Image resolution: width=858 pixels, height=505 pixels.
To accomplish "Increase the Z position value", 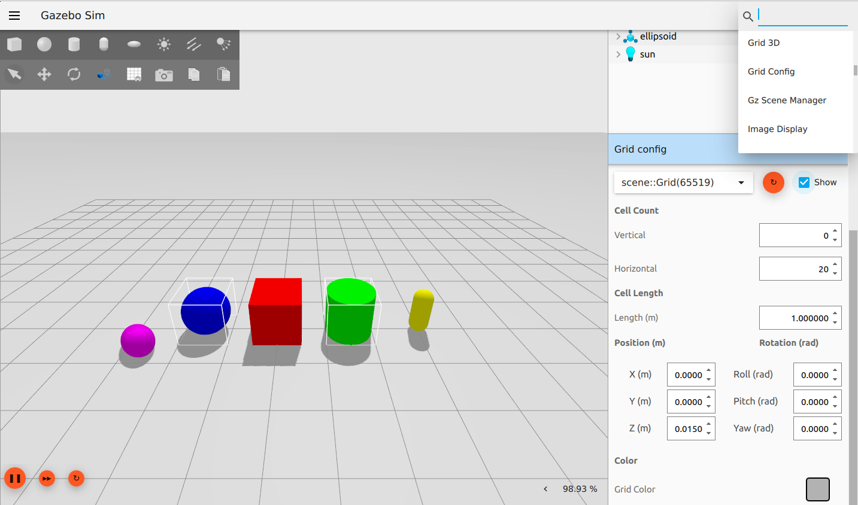I will pos(709,424).
